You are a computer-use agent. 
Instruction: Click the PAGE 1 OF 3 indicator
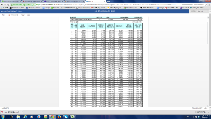point(5,108)
